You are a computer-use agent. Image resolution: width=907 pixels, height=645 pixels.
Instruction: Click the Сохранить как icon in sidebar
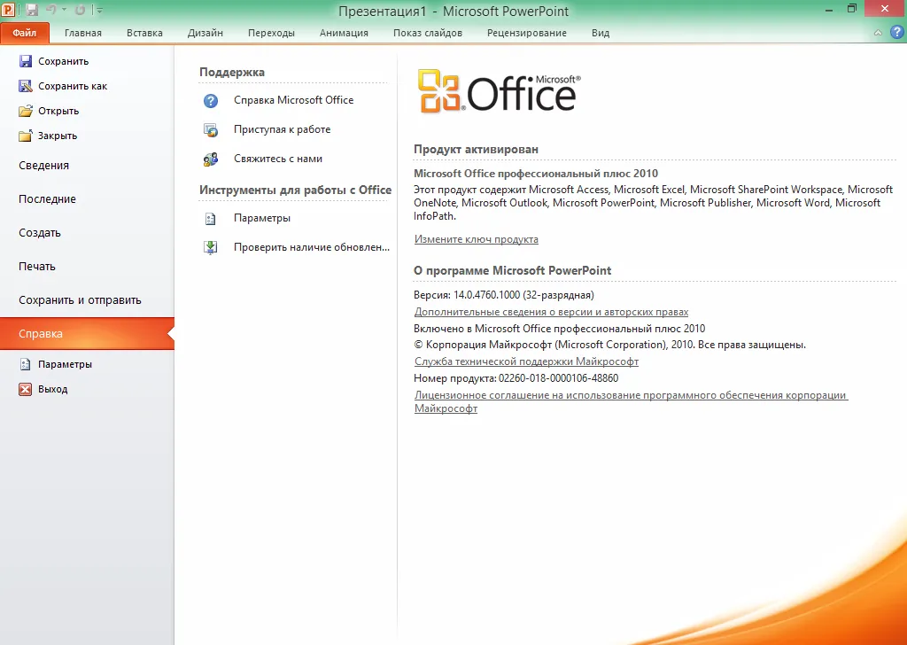tap(26, 86)
